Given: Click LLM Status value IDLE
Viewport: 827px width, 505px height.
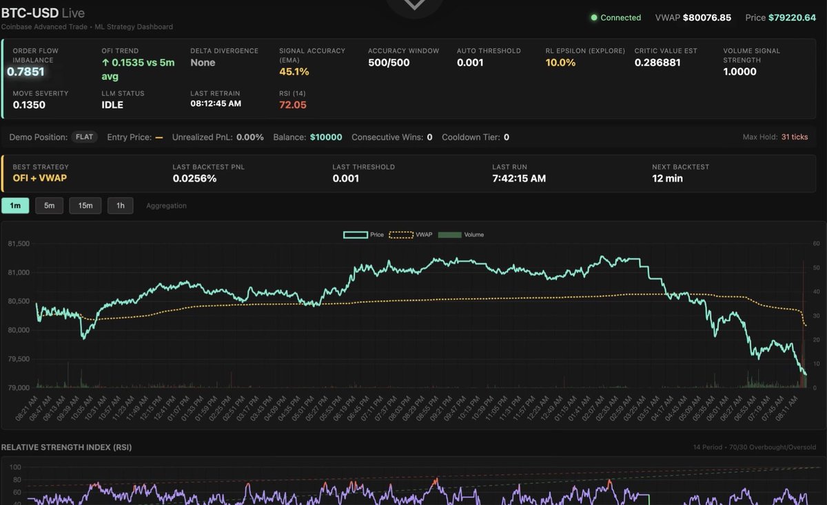Looking at the screenshot, I should (x=112, y=105).
